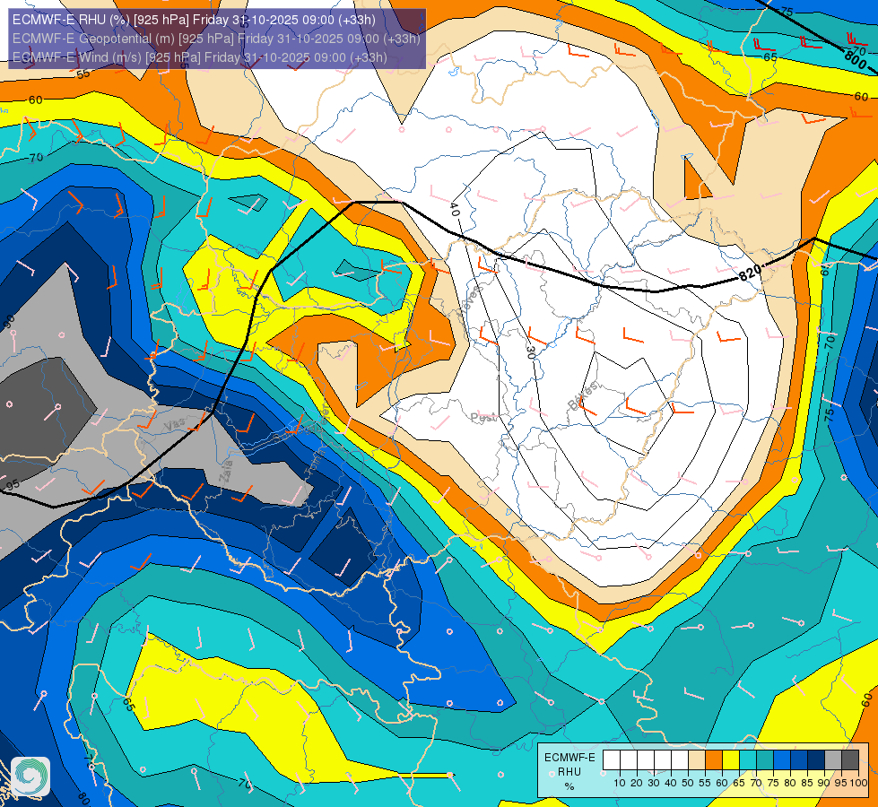Click the bold '800' geopotential contour label

click(855, 58)
